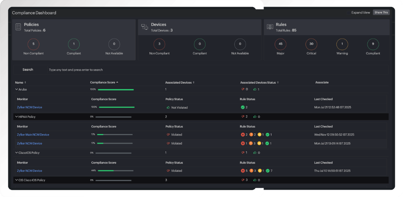Click the Compliance Score sort arrow
This screenshot has height=197, width=403.
(117, 82)
